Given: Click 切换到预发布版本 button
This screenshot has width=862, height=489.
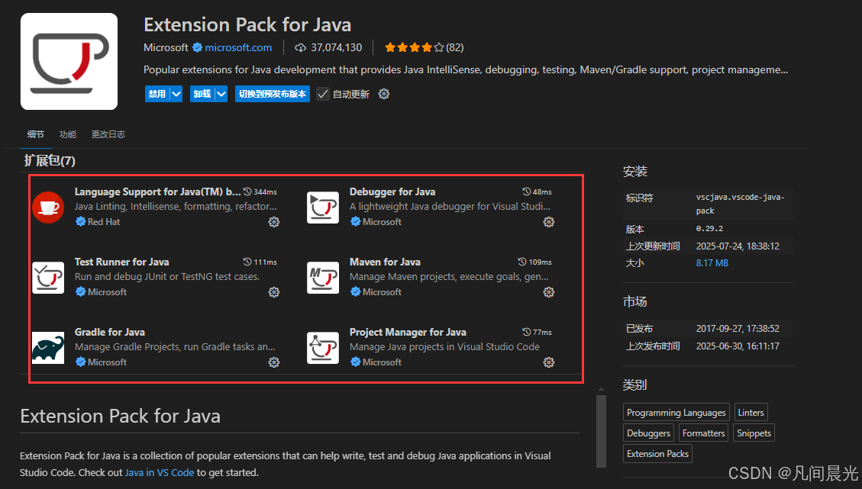Looking at the screenshot, I should (273, 94).
